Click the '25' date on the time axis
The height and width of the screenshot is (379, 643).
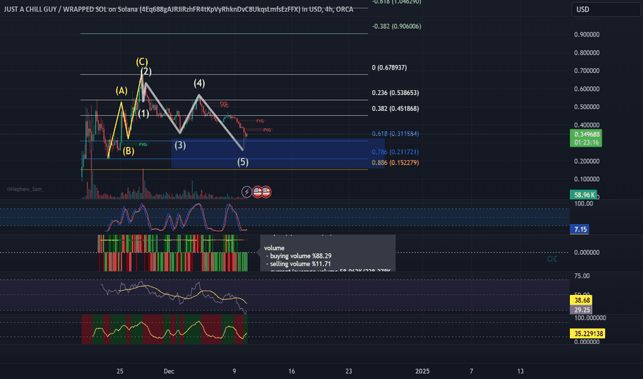120,371
